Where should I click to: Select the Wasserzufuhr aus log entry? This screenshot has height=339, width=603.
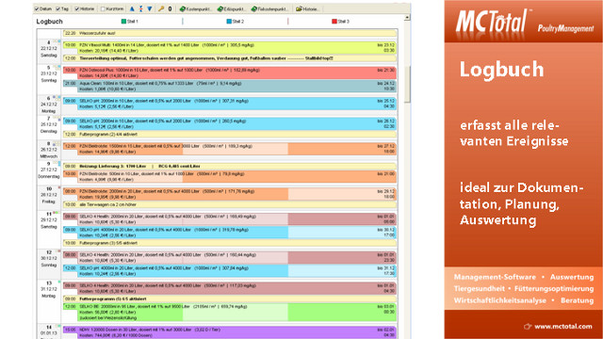coord(230,34)
